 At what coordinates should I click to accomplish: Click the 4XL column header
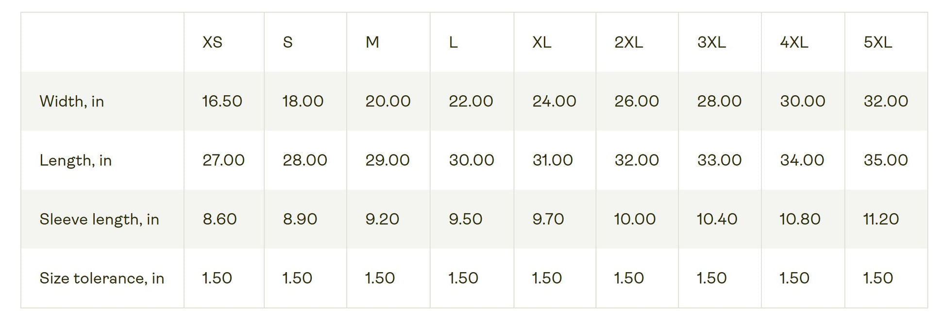click(x=794, y=42)
